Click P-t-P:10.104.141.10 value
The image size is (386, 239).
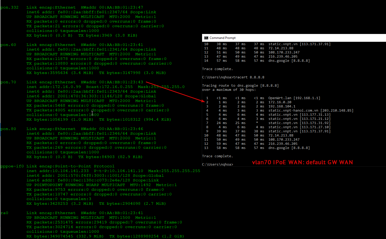119,171
